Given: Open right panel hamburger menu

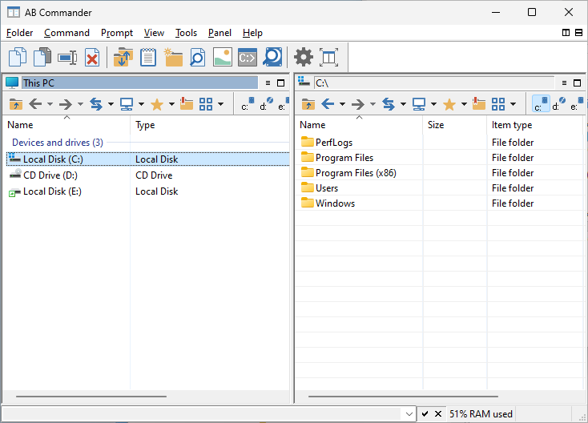Looking at the screenshot, I should pyautogui.click(x=564, y=83).
